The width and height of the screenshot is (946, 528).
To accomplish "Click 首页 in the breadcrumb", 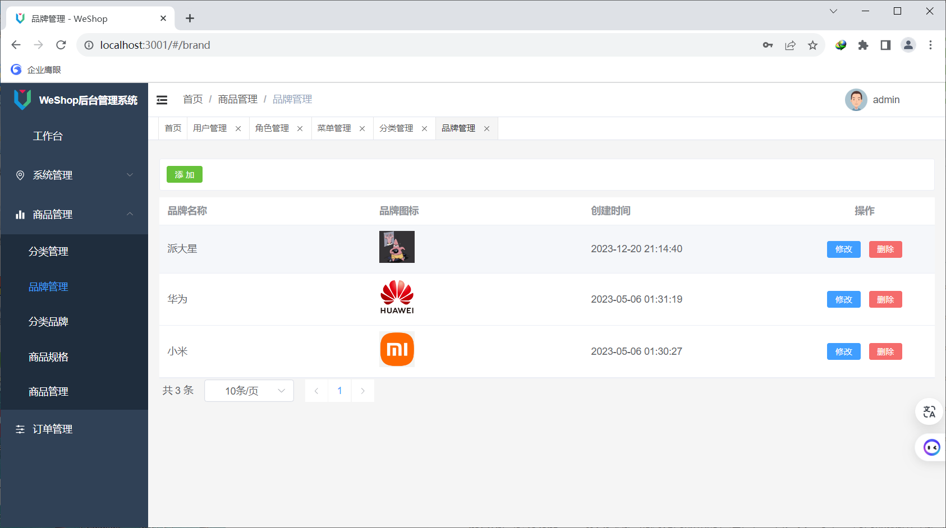I will 192,99.
